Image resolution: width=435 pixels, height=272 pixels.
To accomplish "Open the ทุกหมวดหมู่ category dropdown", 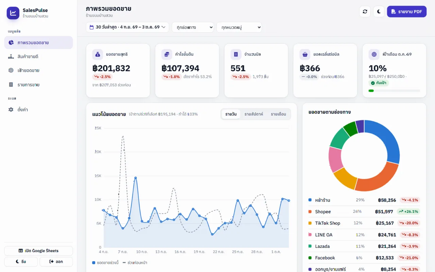I will tap(239, 27).
